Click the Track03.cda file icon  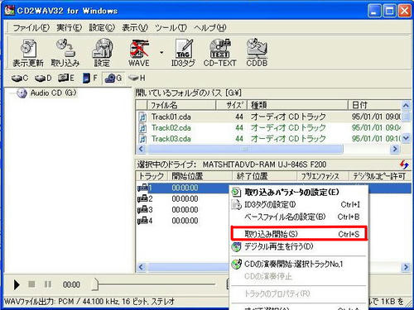click(142, 139)
